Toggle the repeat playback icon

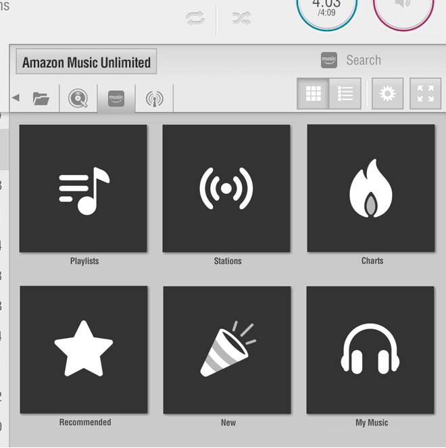(x=195, y=19)
